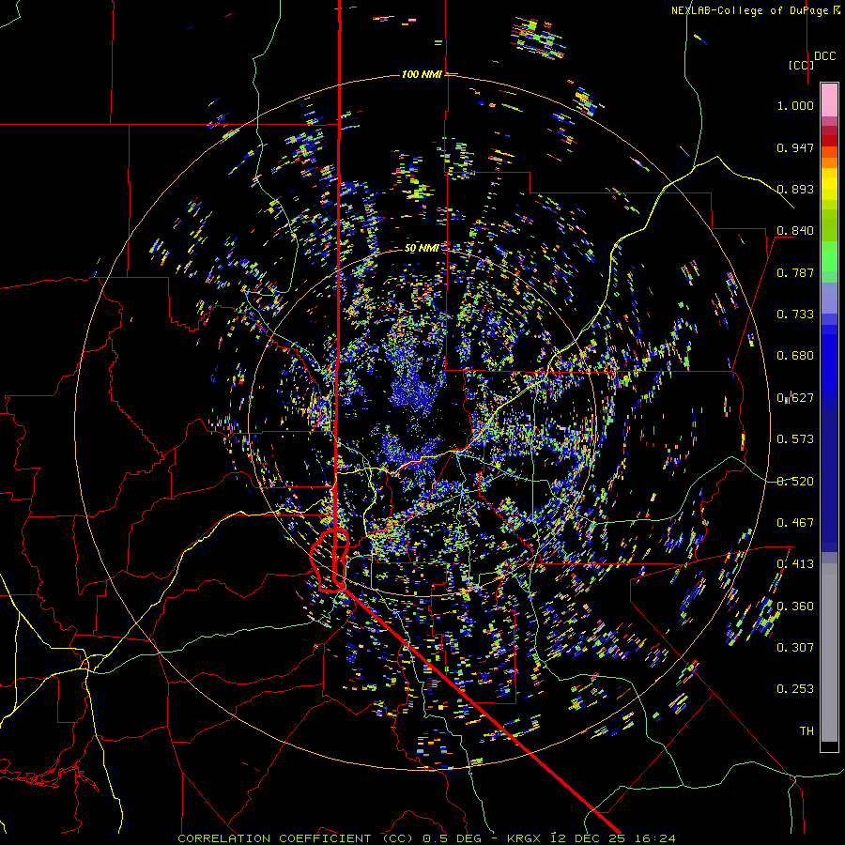The height and width of the screenshot is (845, 845).
Task: Click the 0.680 scale value
Action: click(x=795, y=356)
